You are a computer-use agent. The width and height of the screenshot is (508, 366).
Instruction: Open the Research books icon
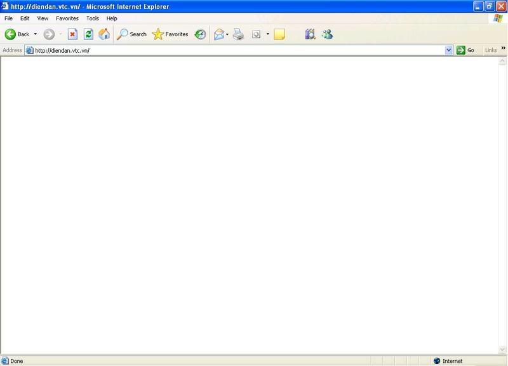[310, 34]
